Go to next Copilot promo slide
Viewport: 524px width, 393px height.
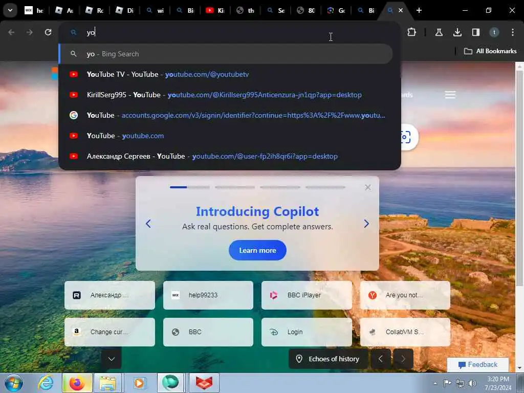tap(366, 224)
